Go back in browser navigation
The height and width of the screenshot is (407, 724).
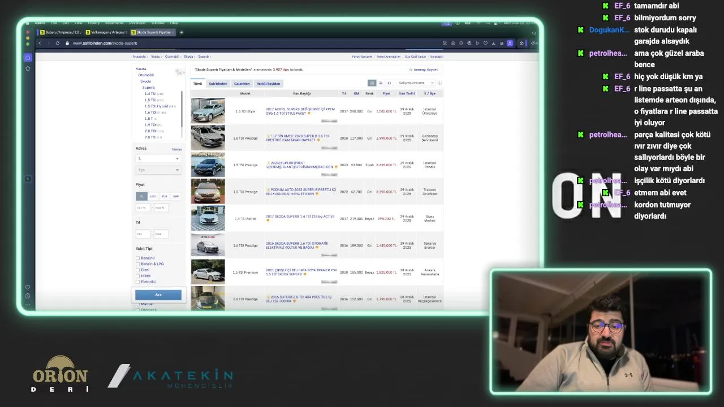40,43
